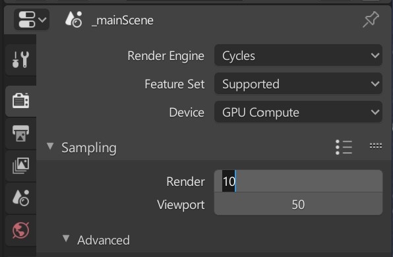Collapse the Advanced subpanel
The image size is (393, 257).
[x=66, y=239]
